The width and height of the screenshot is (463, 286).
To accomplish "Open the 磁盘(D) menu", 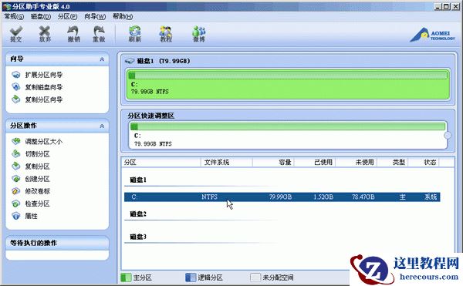I will [41, 16].
